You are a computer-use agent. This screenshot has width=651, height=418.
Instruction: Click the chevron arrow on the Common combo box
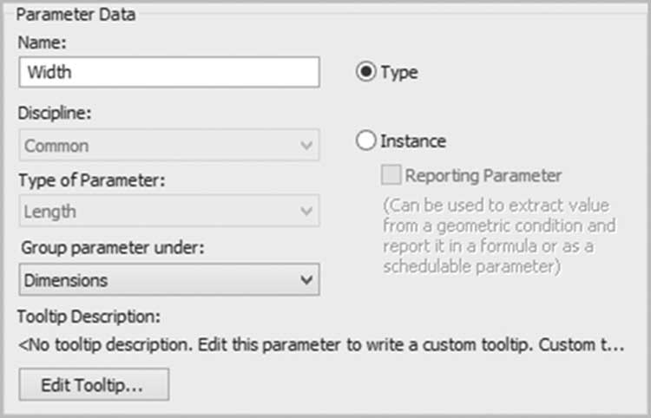pos(306,146)
